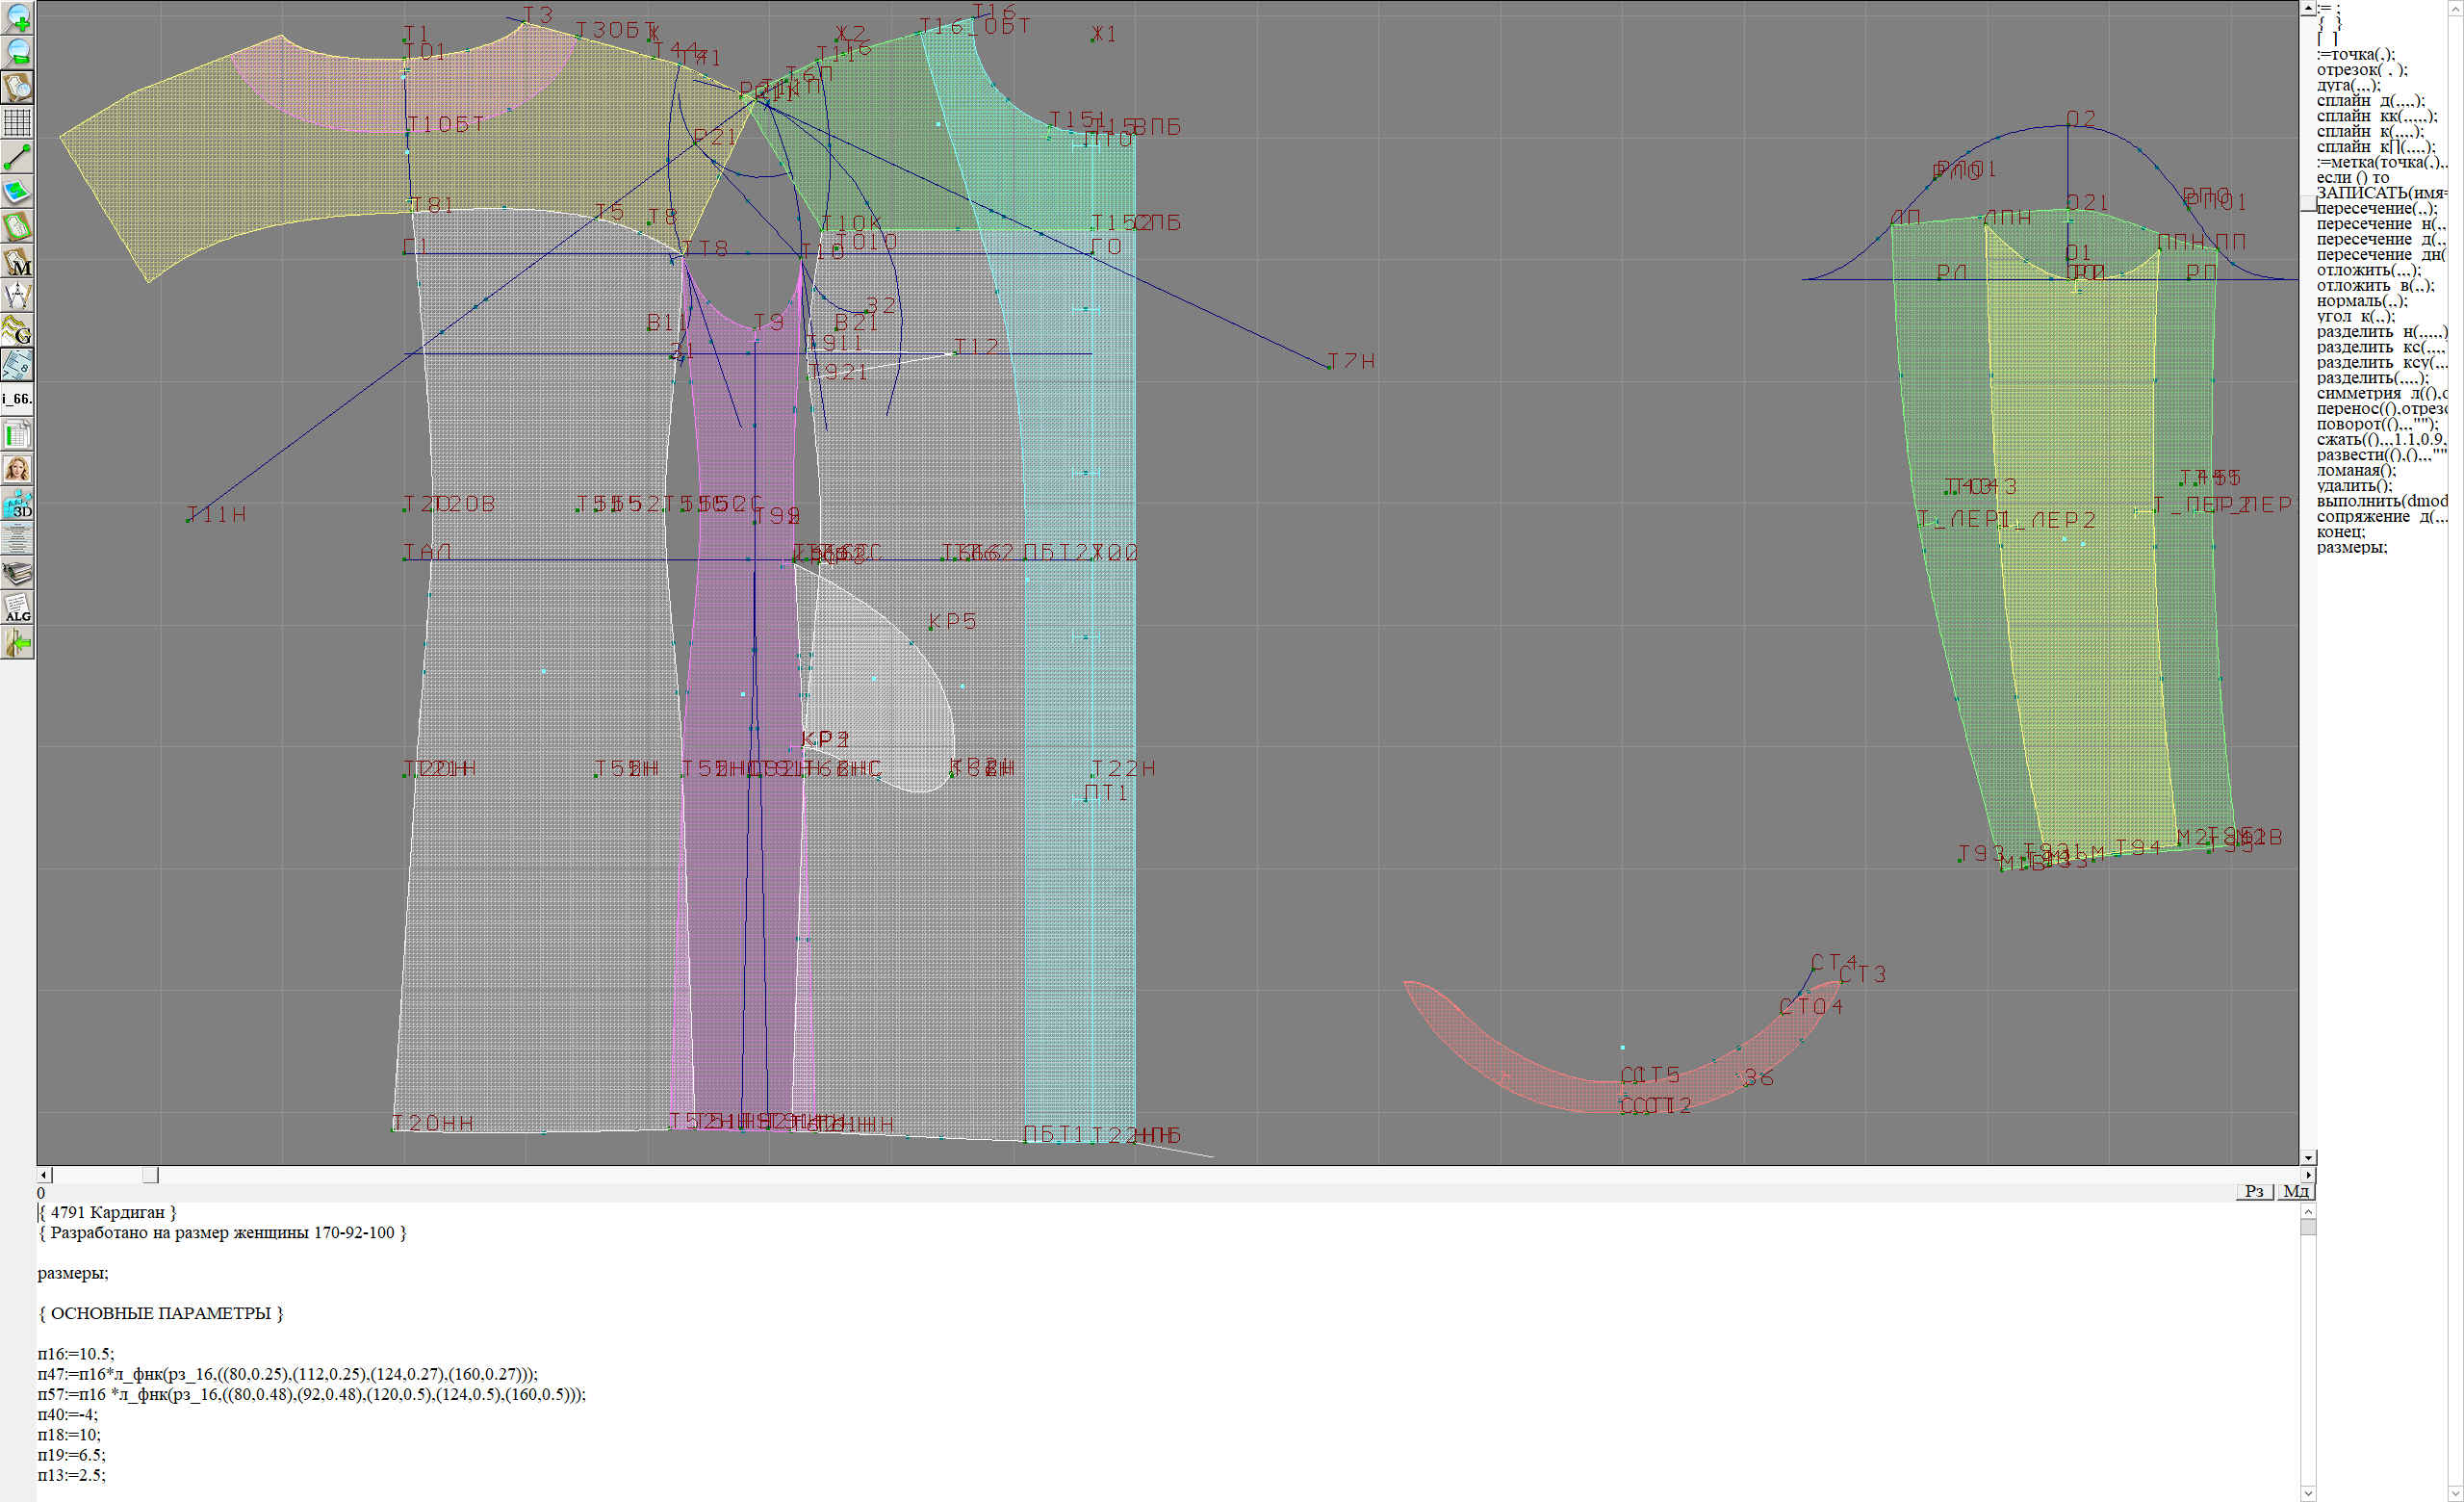Click the zoom in magnifier icon
The image size is (2464, 1502).
(x=18, y=18)
